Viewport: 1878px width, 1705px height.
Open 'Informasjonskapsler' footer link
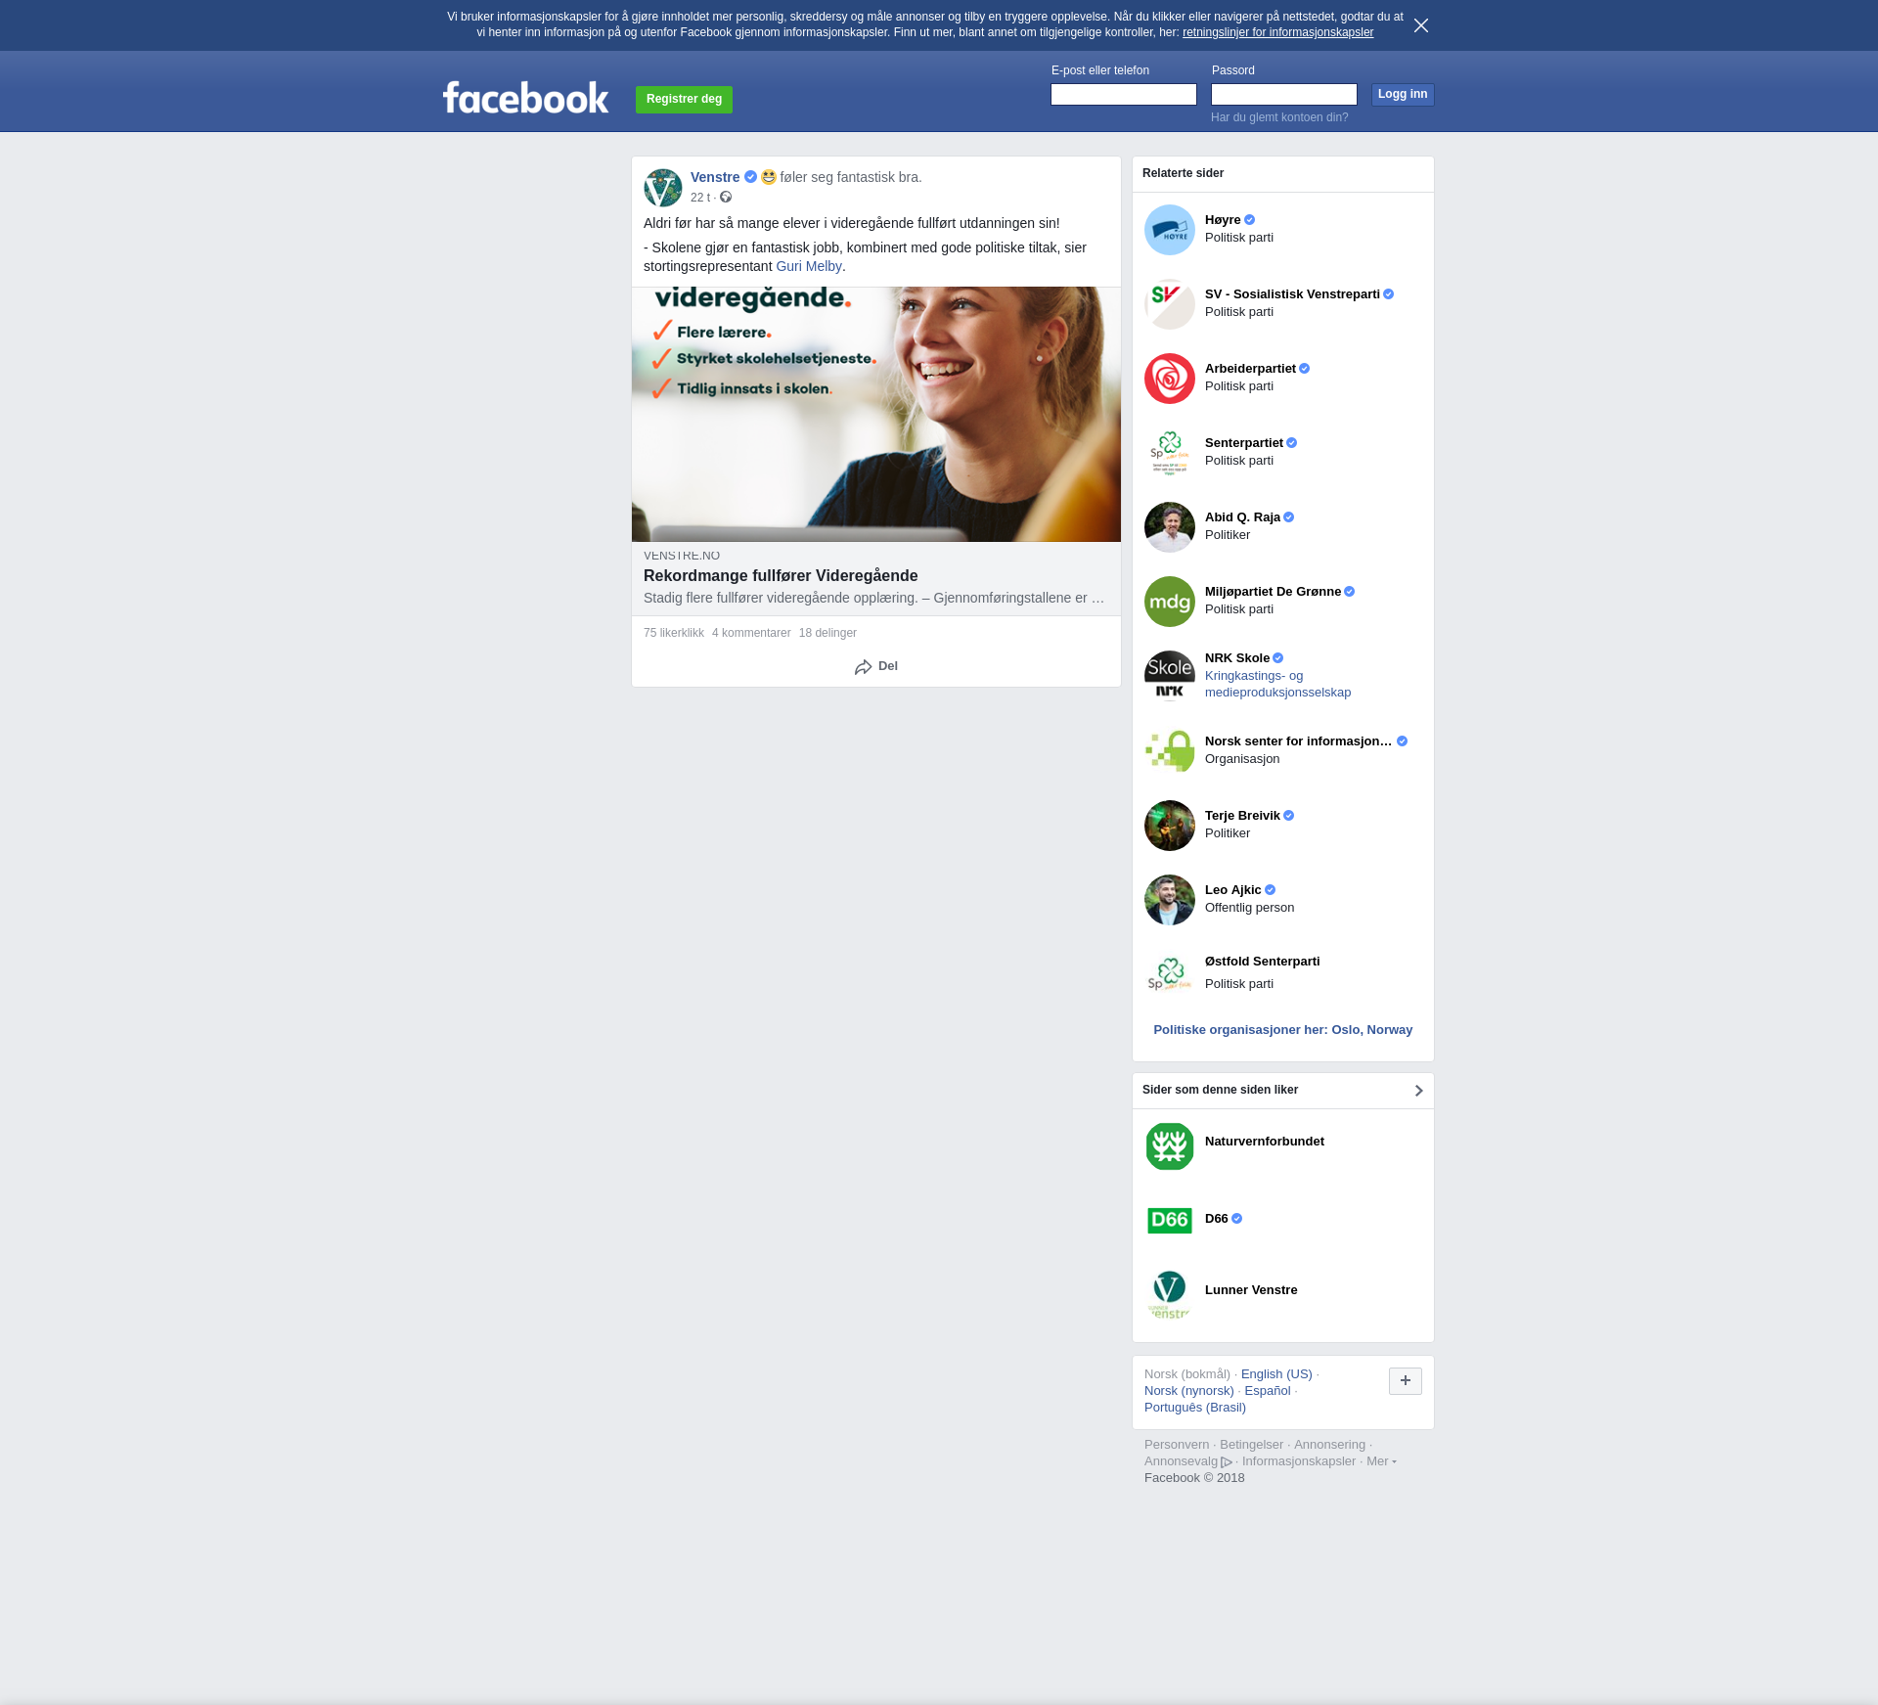pyautogui.click(x=1299, y=1461)
